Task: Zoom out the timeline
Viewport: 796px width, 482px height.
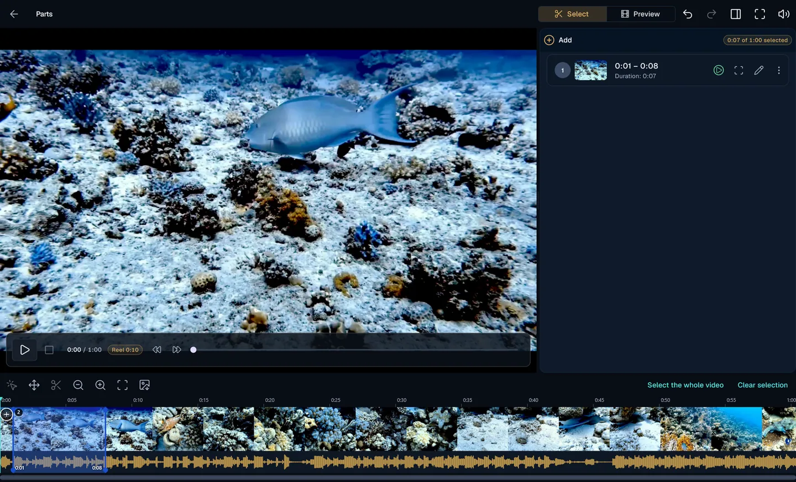Action: tap(78, 385)
